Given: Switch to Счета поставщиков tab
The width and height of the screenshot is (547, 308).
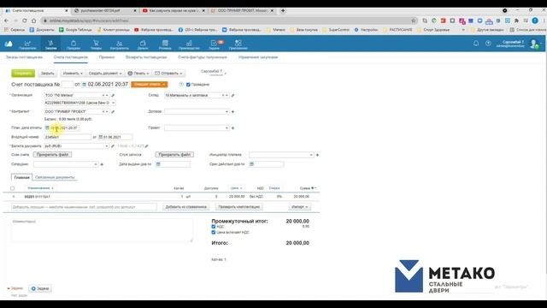Looking at the screenshot, I should (x=71, y=57).
